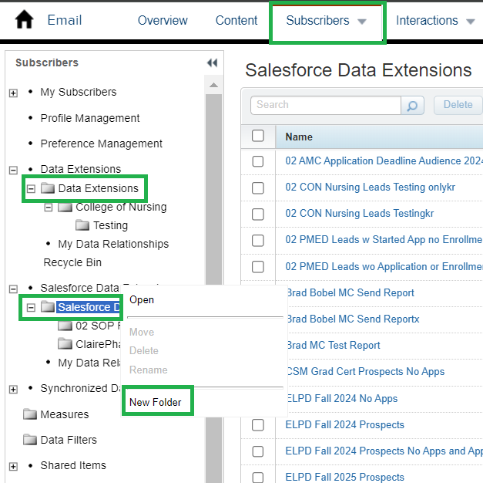483x483 pixels.
Task: Open CSM Grad Cert Prospects No Apps
Action: pyautogui.click(x=365, y=372)
